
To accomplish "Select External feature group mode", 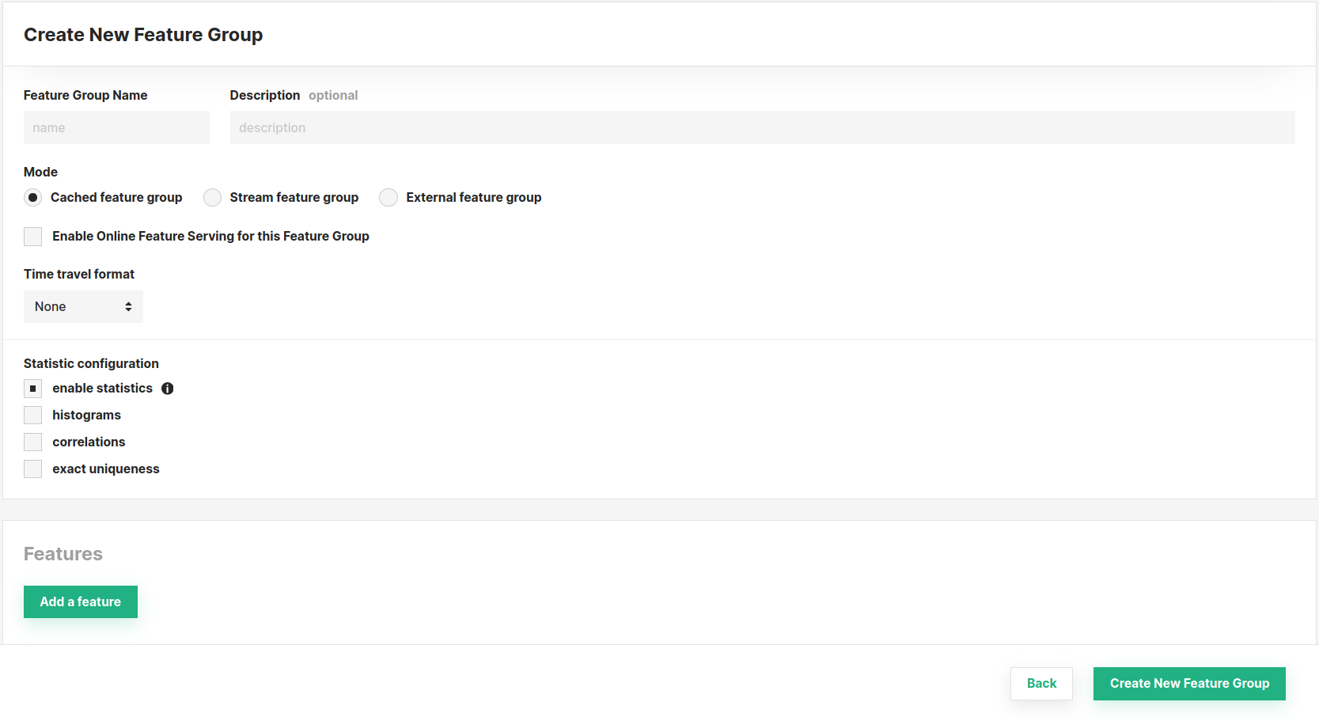I will pyautogui.click(x=388, y=197).
